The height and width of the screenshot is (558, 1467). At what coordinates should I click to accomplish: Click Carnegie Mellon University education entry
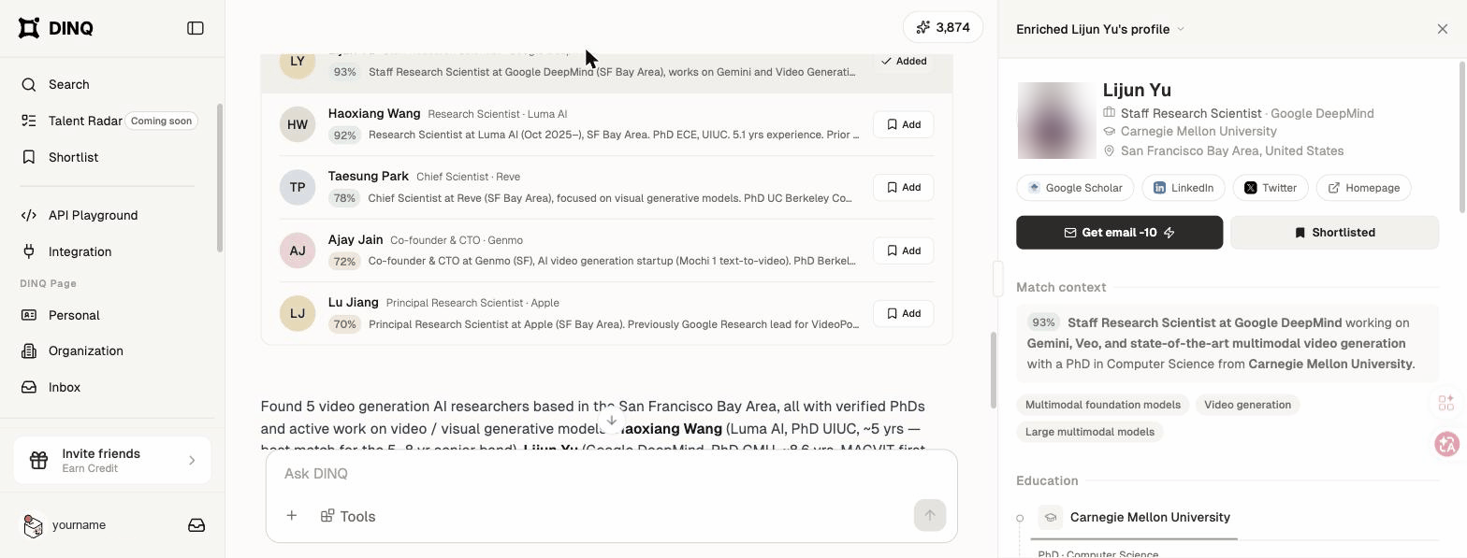1150,517
